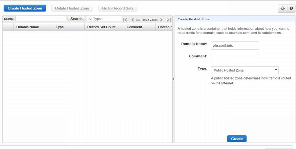The image size is (296, 149).
Task: Click the refresh icon button
Action: (282, 9)
